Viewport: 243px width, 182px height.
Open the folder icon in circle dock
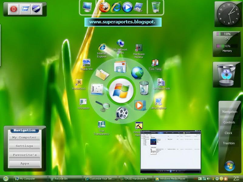(102, 75)
